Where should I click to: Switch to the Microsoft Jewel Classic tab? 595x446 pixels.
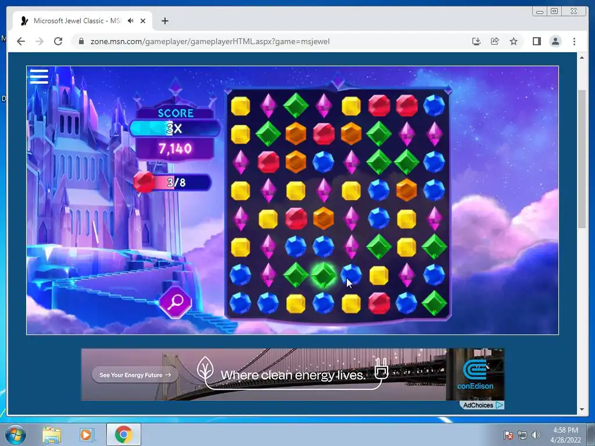[83, 21]
